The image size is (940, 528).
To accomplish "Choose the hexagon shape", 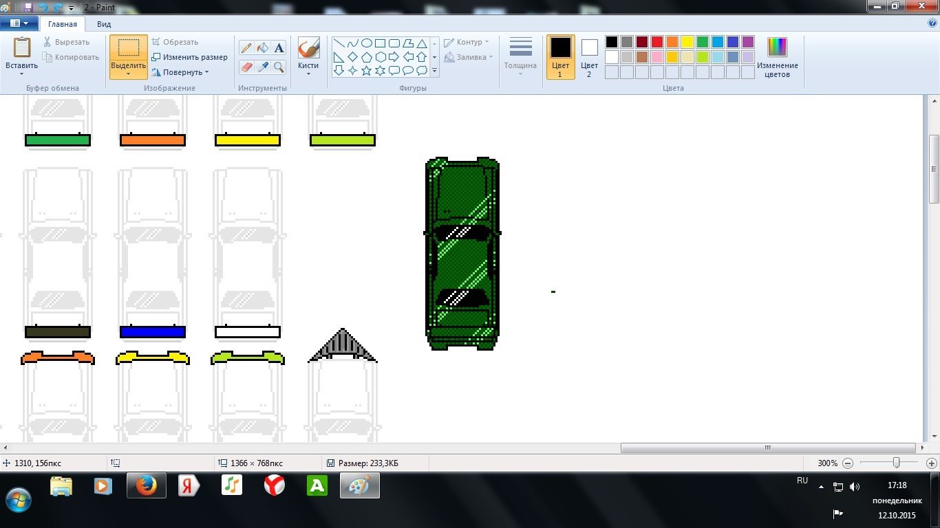I will tap(380, 56).
